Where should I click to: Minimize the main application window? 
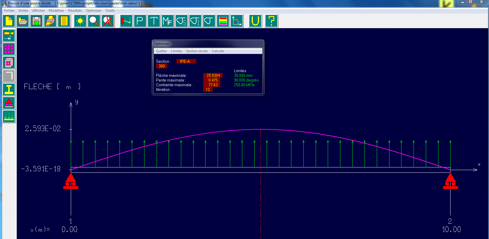click(x=463, y=2)
